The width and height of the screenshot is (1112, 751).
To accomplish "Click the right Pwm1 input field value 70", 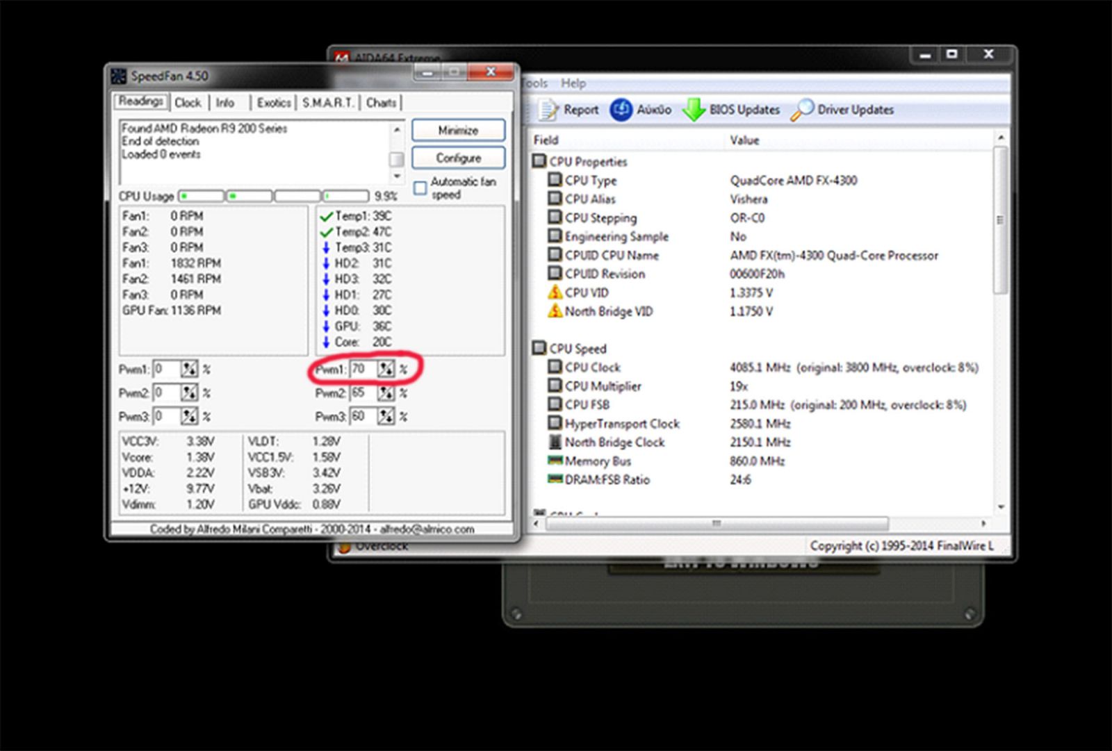I will click(x=363, y=369).
